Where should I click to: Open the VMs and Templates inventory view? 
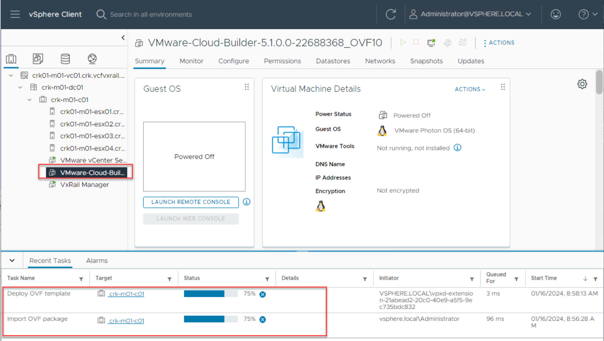38,59
